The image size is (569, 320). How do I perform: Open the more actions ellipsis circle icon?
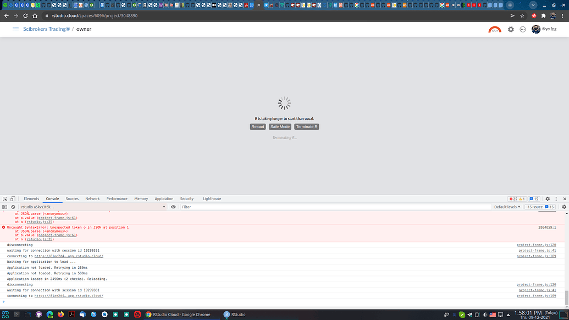[523, 29]
